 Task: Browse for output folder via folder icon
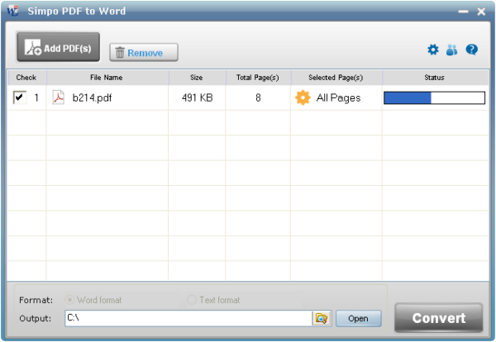(322, 318)
